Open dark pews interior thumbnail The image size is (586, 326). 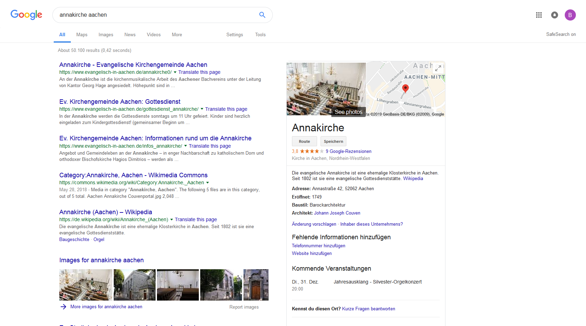click(x=178, y=285)
